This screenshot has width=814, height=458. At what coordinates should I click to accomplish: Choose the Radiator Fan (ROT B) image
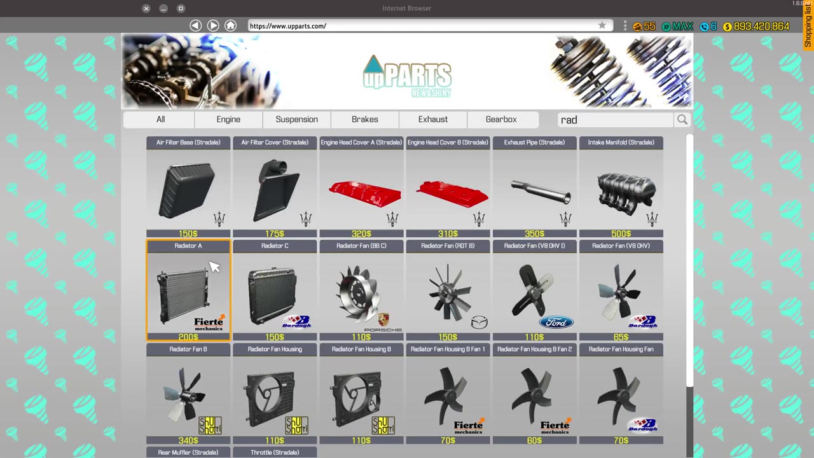tap(448, 292)
